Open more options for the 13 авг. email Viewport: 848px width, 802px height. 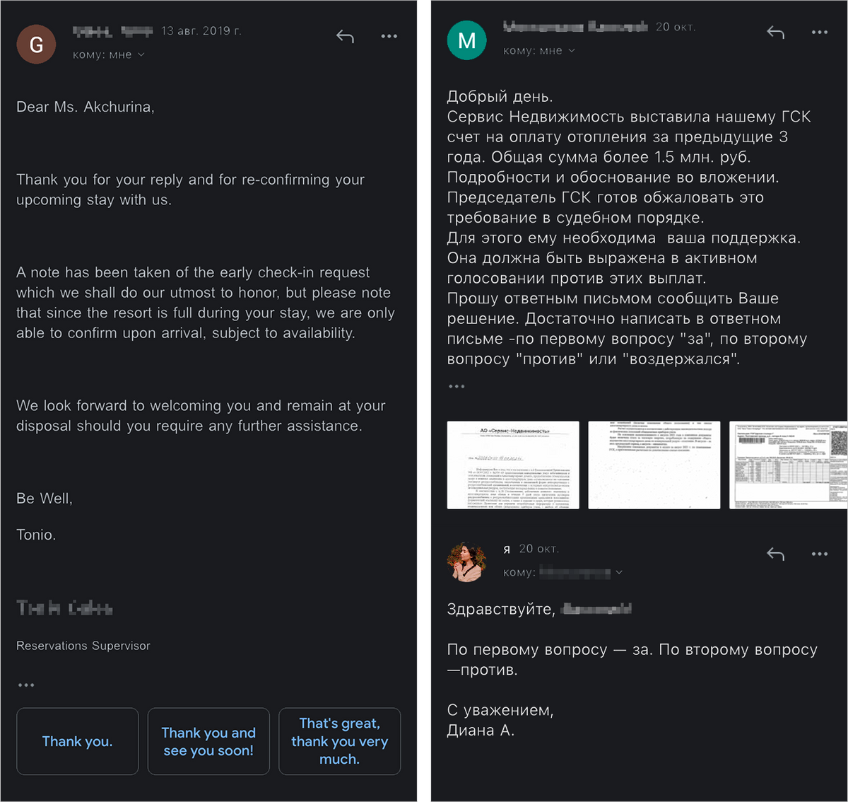pos(389,36)
